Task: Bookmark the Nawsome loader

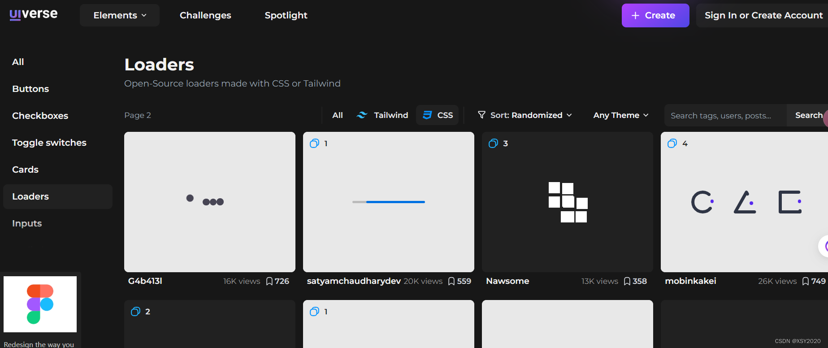Action: coord(627,281)
